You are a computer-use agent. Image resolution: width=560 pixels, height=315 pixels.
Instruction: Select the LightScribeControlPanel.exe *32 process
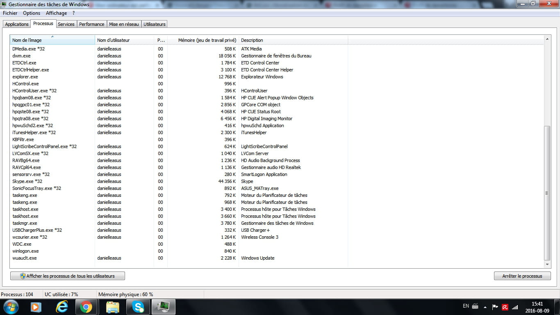[x=179, y=146]
